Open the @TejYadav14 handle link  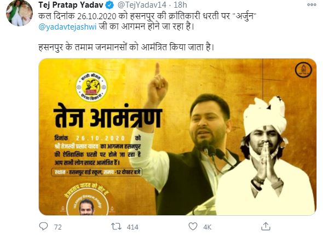[142, 5]
